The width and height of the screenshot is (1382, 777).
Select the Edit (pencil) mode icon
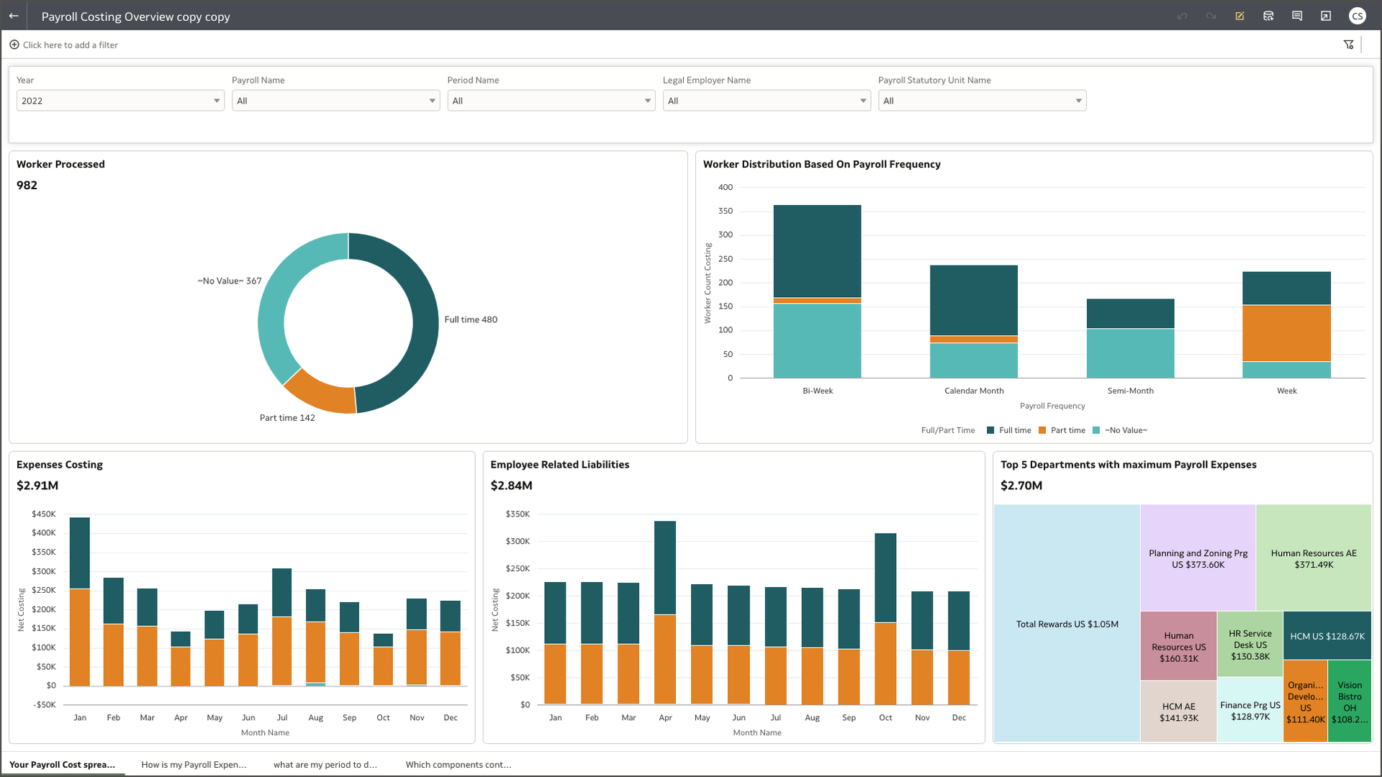point(1239,16)
